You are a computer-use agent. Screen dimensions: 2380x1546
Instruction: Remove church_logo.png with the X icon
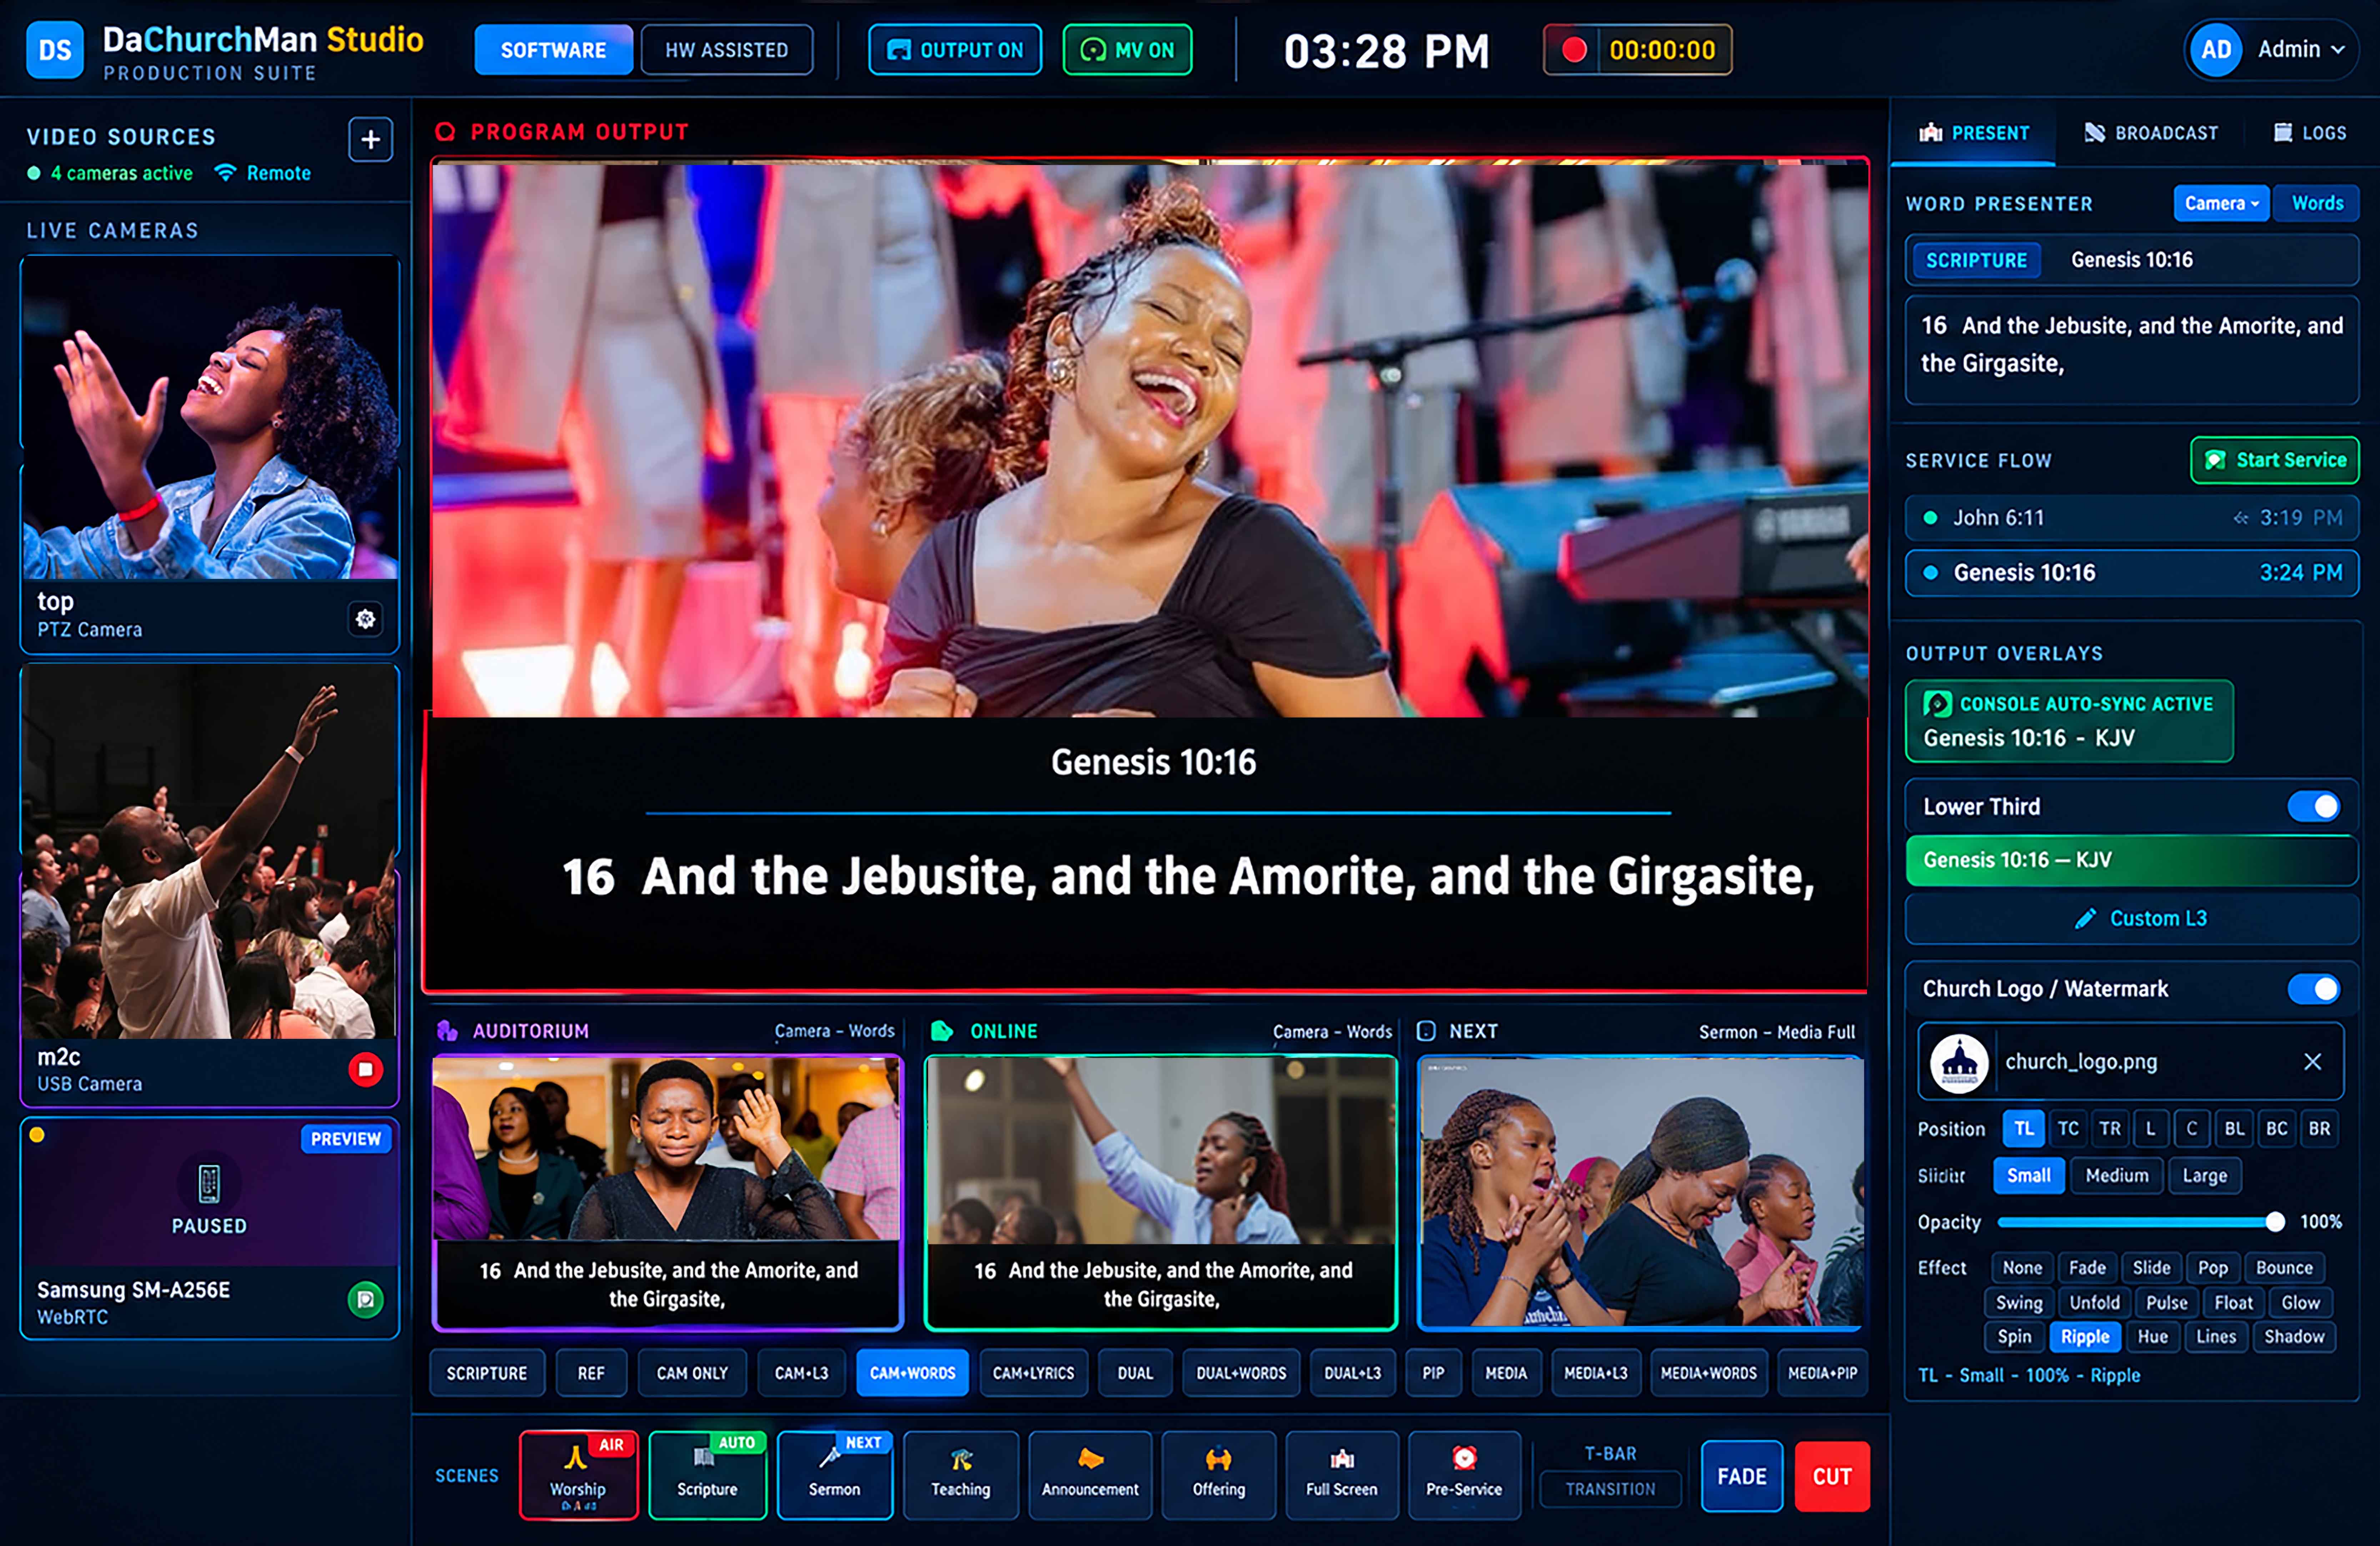[x=2312, y=1062]
